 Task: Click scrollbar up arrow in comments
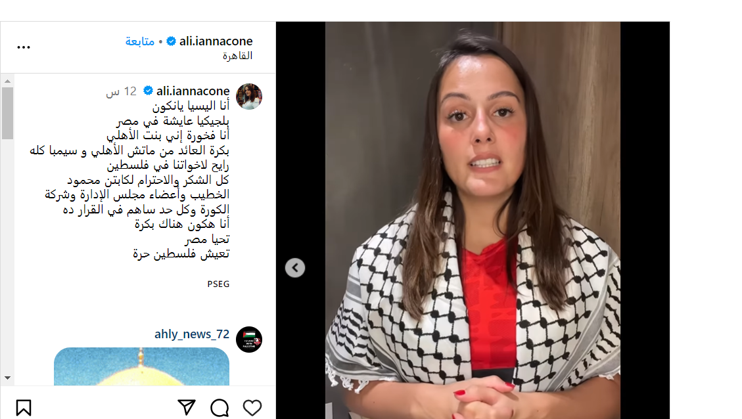[8, 81]
